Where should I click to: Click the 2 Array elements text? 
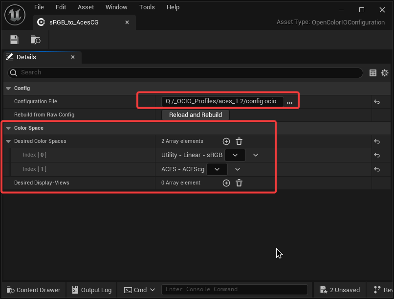182,141
